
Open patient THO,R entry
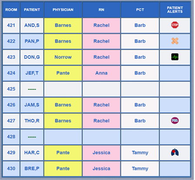click(x=32, y=121)
